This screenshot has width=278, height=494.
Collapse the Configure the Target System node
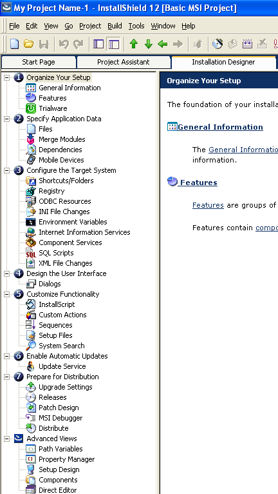click(x=6, y=170)
